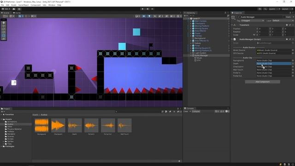Select the Checkpoint audio clip thumbnail in Project
This screenshot has width=295, height=166.
click(58, 125)
